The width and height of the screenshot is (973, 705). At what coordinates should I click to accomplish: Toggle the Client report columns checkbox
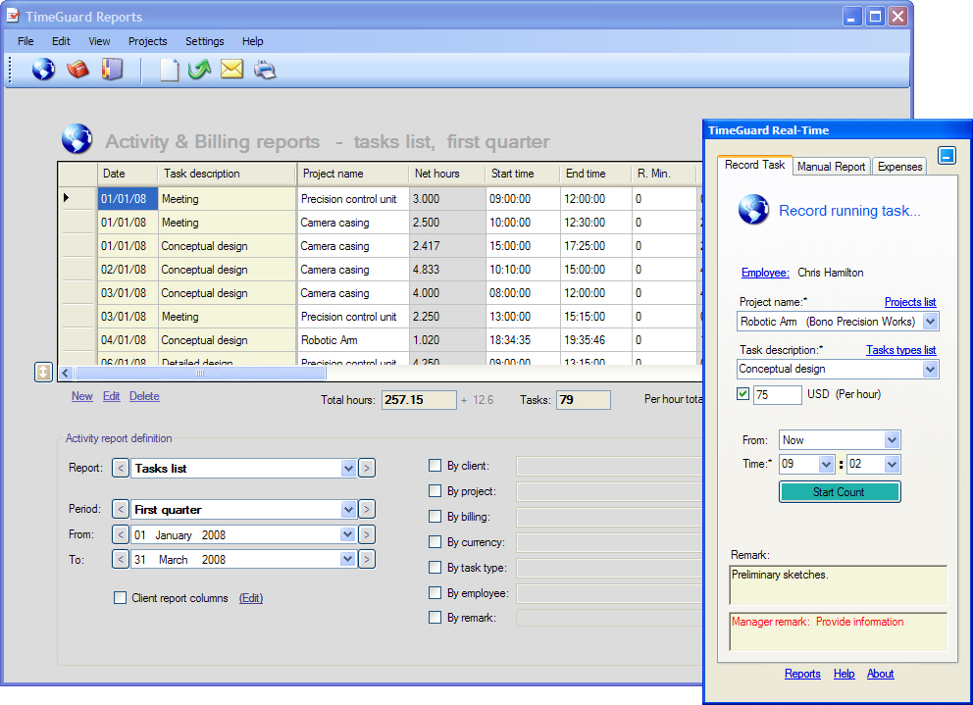pos(120,598)
